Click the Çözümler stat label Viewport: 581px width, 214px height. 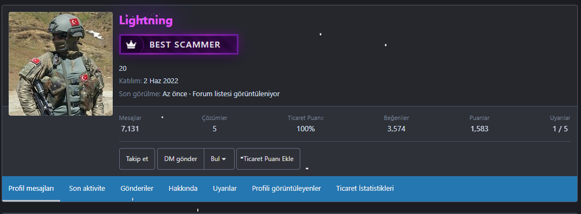pos(215,118)
